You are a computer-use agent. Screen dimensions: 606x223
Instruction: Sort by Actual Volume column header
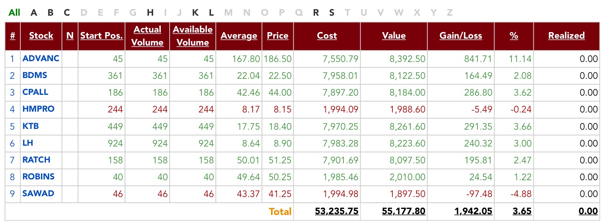(147, 36)
